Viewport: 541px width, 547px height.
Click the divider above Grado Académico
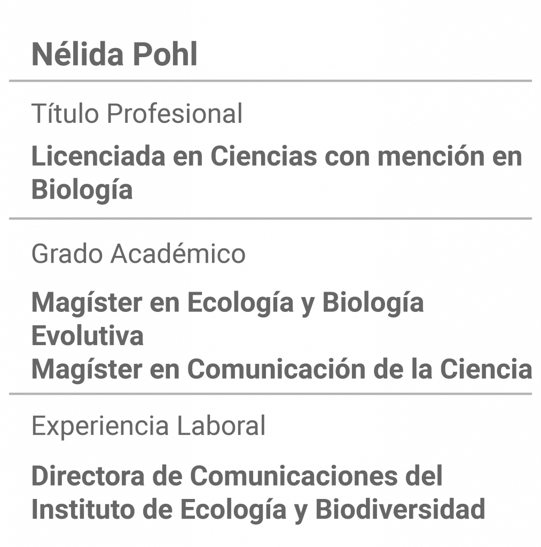point(270,218)
